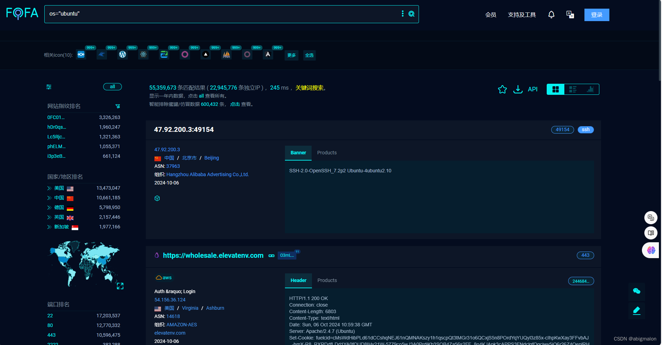This screenshot has width=662, height=345.
Task: Click the filter sliders icon in sidebar
Action: click(49, 87)
